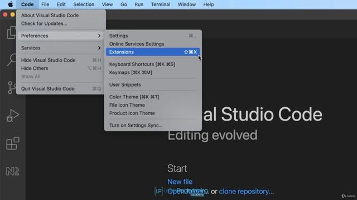Select Check for Updates...
Viewport: 357px width, 200px height.
(61, 23)
